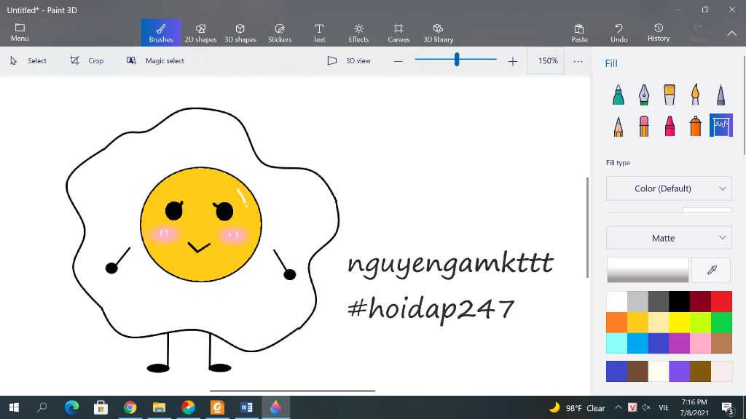Screen dimensions: 746x419
Task: Open the 3D shapes tab
Action: [x=240, y=32]
